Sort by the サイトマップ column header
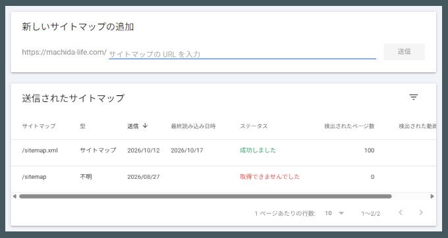Image resolution: width=448 pixels, height=238 pixels. [39, 126]
